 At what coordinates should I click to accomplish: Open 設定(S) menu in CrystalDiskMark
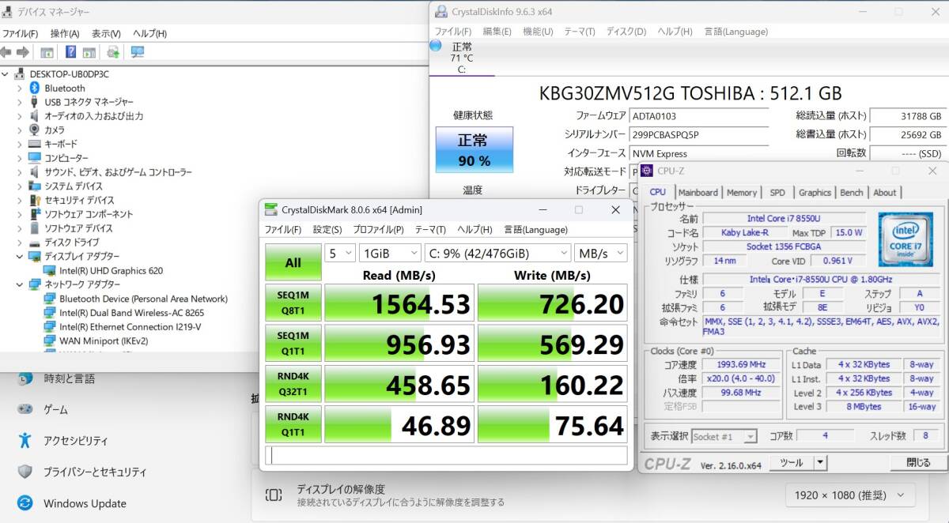click(x=327, y=230)
